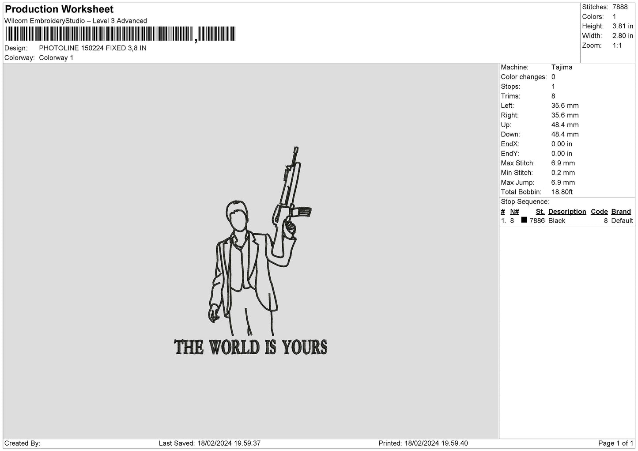Click the 'Brand' column header
The height and width of the screenshot is (451, 638).
(621, 212)
